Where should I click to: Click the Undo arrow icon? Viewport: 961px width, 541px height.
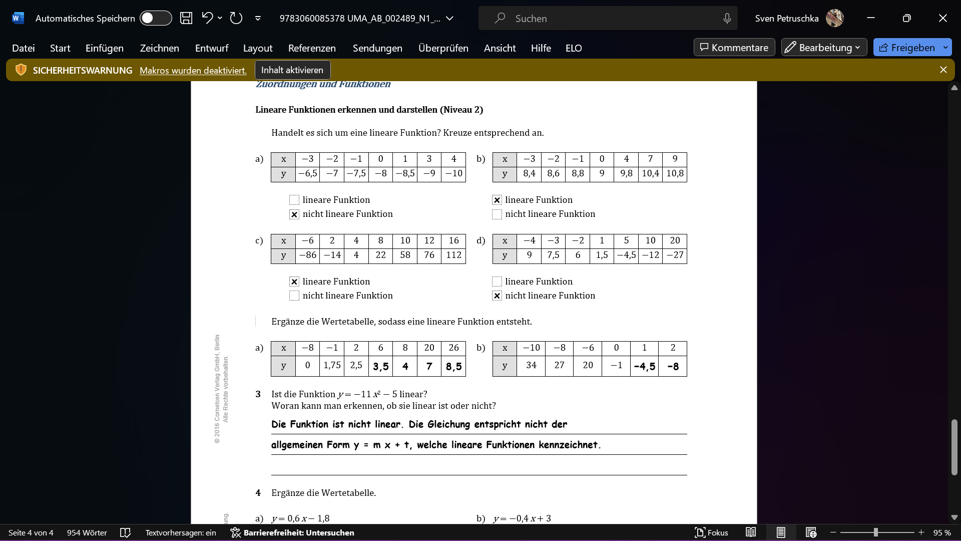pyautogui.click(x=207, y=18)
